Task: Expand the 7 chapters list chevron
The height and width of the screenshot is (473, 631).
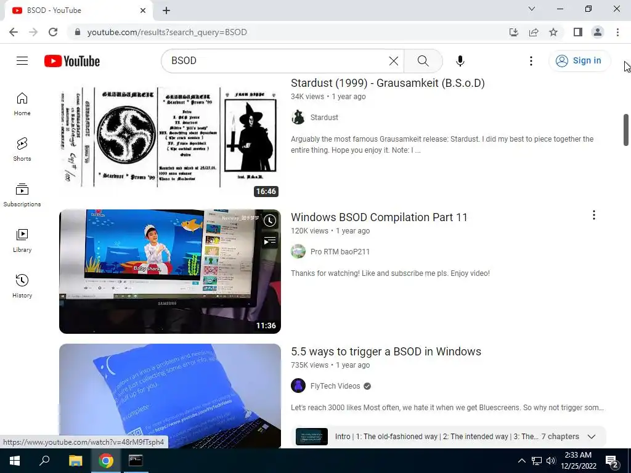Action: 591,437
